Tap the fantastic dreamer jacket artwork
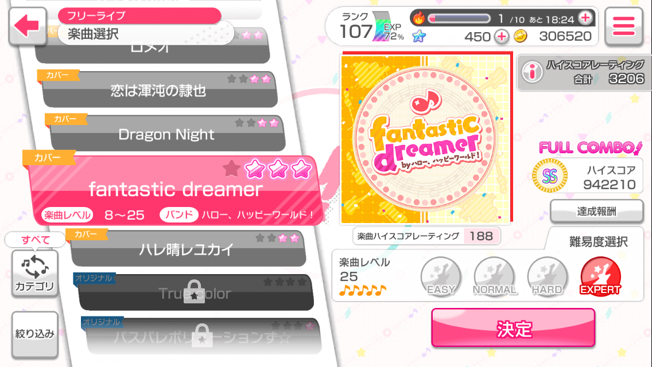This screenshot has height=367, width=652. [x=426, y=138]
